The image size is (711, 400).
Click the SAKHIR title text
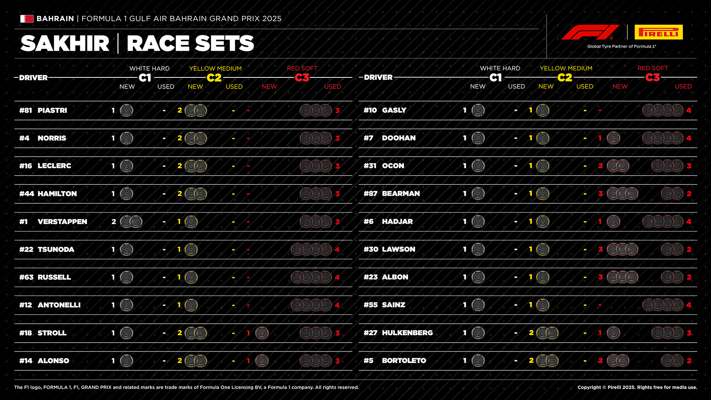click(65, 44)
